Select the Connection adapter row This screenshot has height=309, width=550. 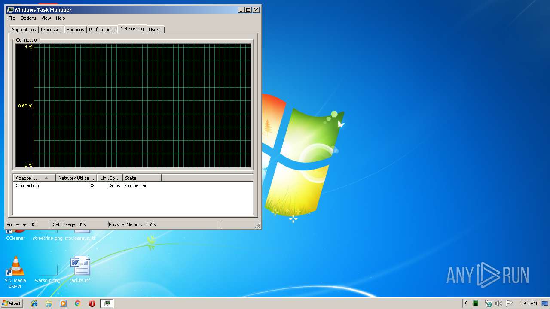pos(133,185)
